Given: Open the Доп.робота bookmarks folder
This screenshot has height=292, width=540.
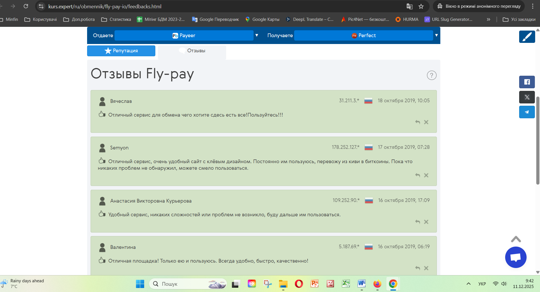Looking at the screenshot, I should click(79, 19).
